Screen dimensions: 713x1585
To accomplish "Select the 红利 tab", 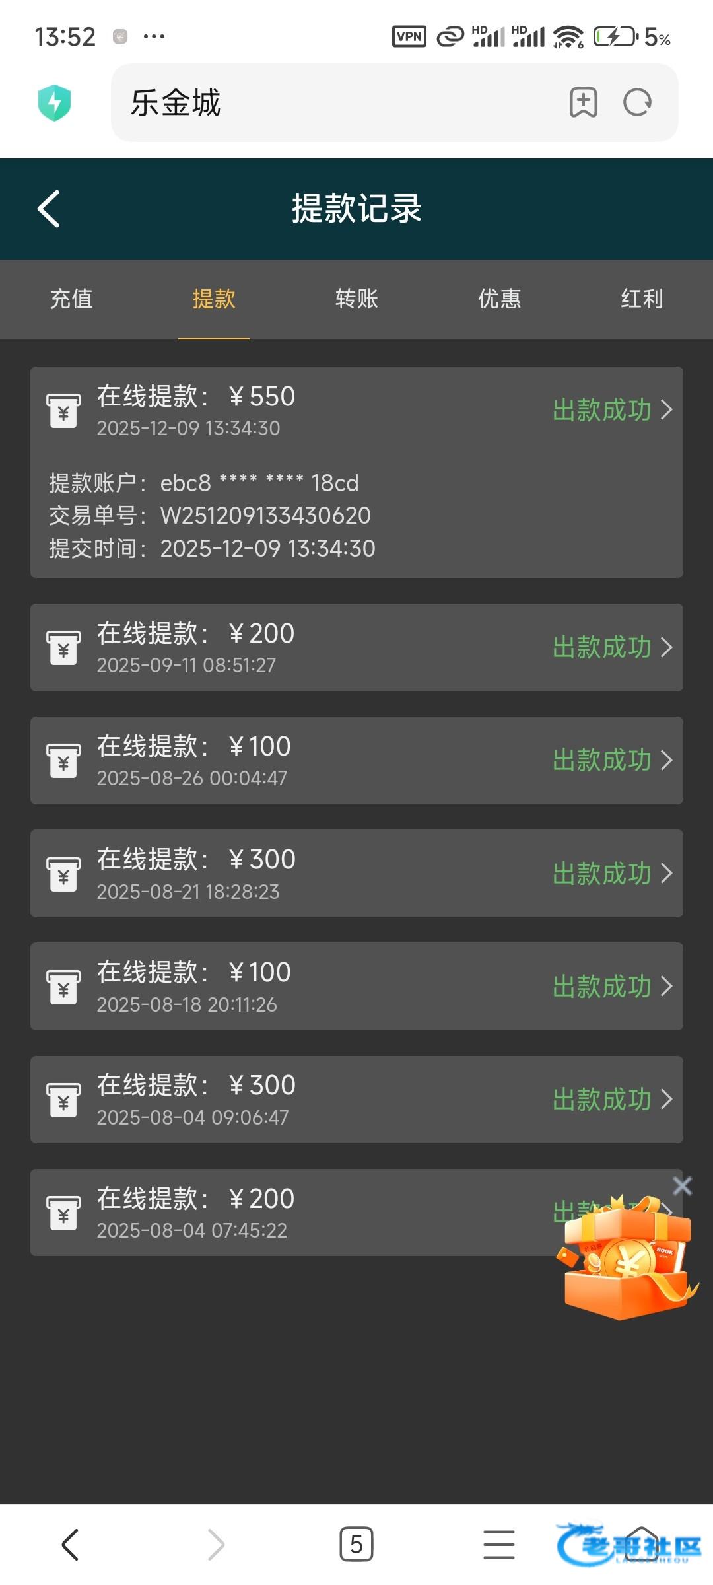I will [x=641, y=299].
